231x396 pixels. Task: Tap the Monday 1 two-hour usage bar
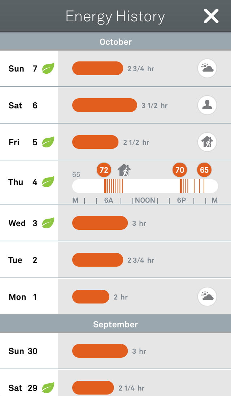(x=91, y=297)
